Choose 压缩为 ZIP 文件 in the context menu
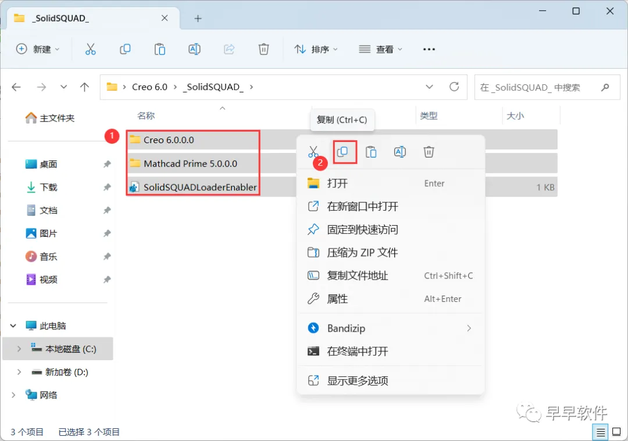Image resolution: width=628 pixels, height=441 pixels. [x=391, y=252]
